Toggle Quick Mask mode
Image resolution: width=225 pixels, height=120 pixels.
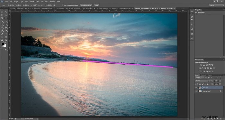(2, 49)
